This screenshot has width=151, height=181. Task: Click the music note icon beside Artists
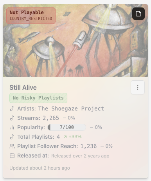12,109
